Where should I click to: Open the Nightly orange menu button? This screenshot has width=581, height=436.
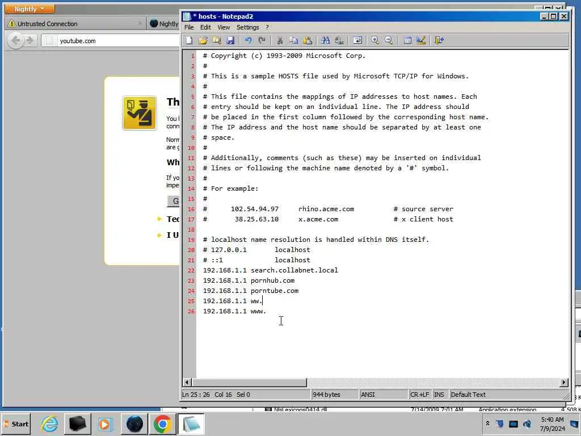click(x=30, y=9)
